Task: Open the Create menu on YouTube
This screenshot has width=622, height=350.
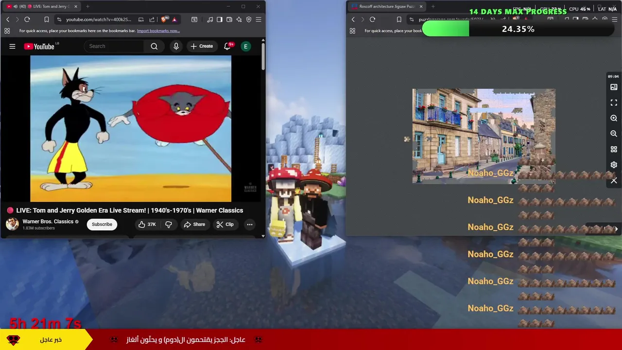Action: coord(202,46)
